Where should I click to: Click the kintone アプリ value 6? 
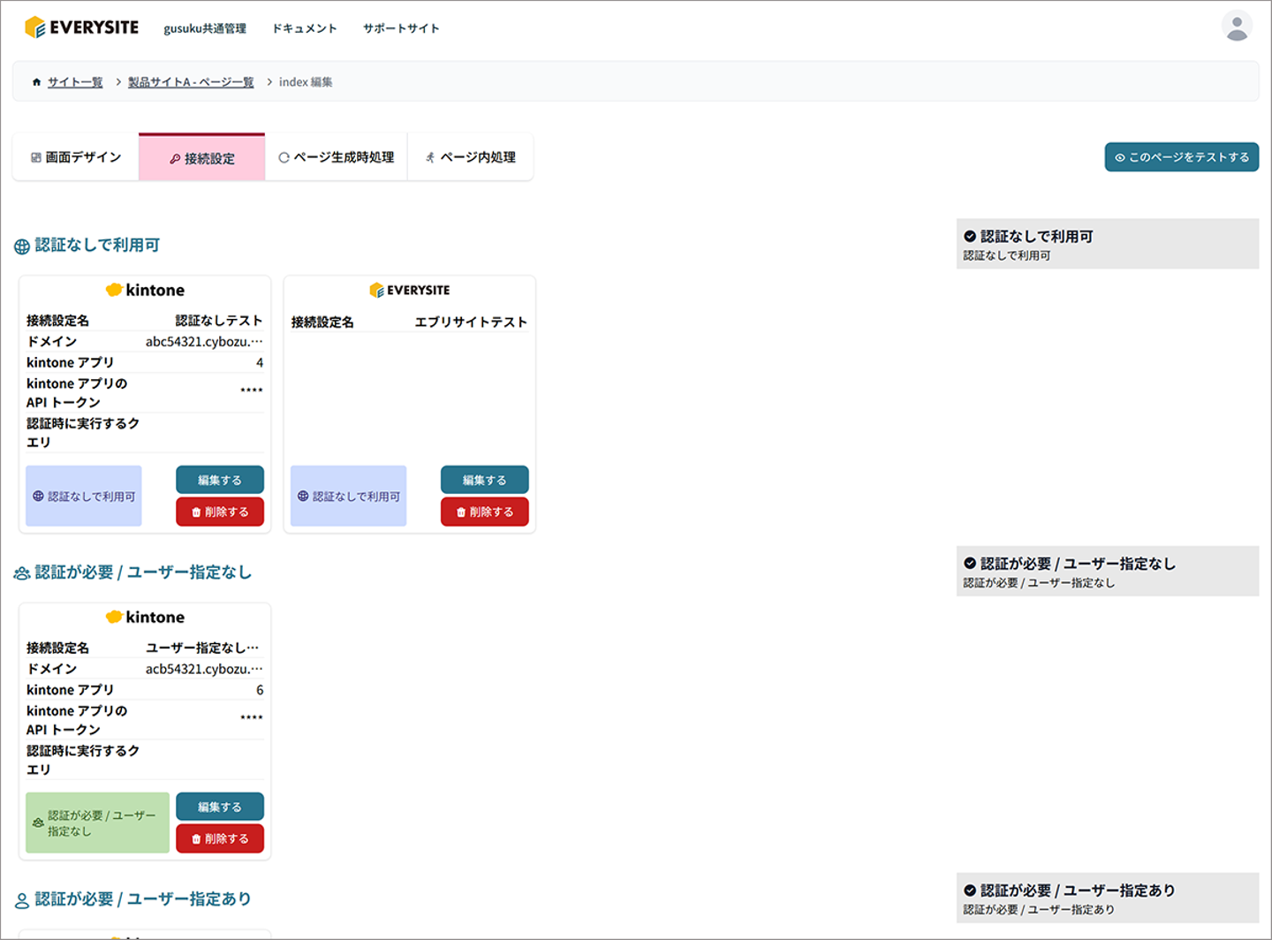pyautogui.click(x=260, y=690)
